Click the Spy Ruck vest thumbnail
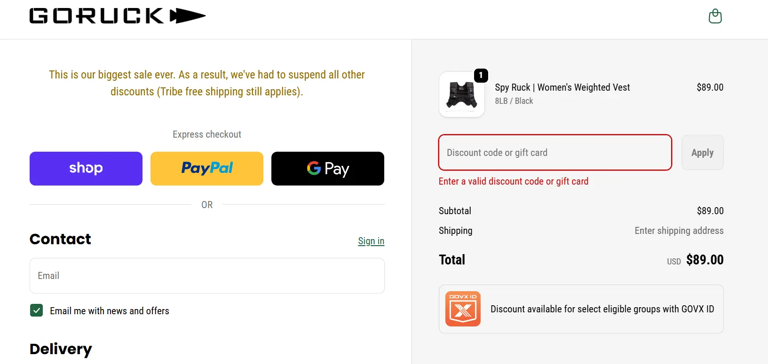The width and height of the screenshot is (768, 364). click(461, 95)
